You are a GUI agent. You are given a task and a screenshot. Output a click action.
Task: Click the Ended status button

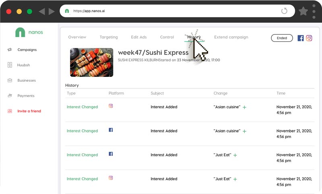(282, 38)
